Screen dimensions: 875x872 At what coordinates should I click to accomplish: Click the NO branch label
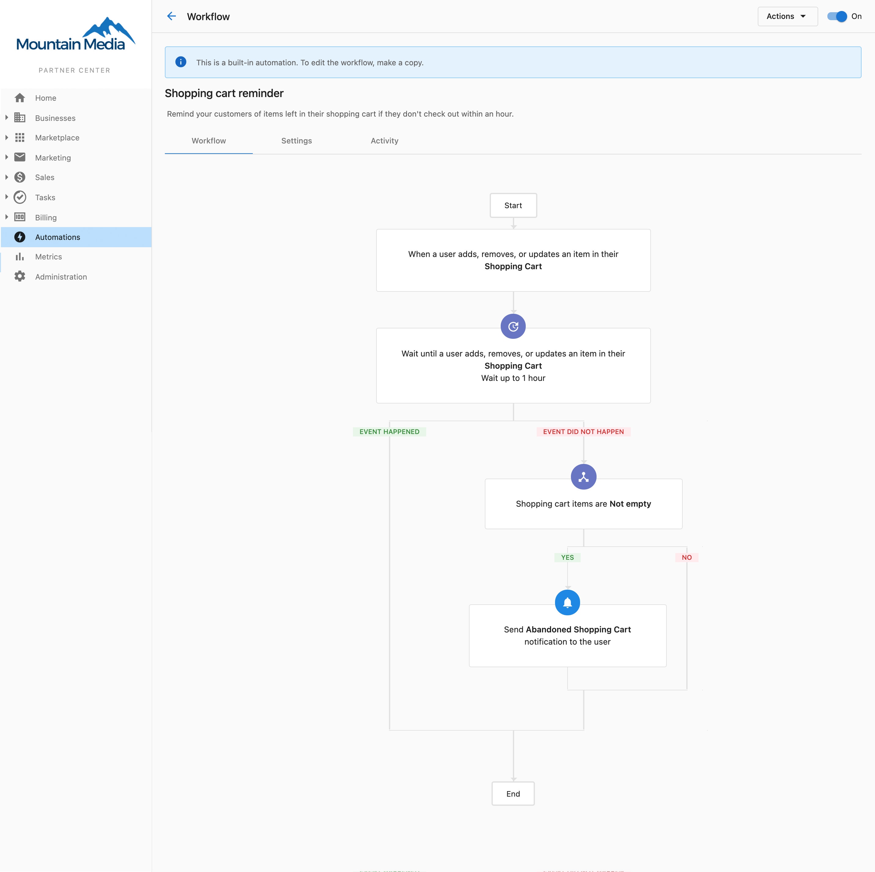click(687, 557)
